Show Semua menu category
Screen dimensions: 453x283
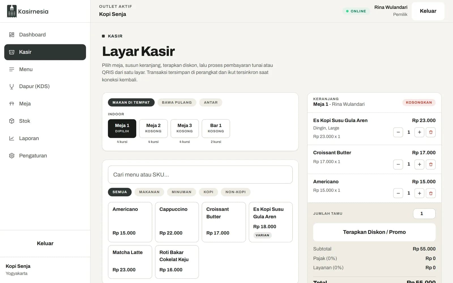pos(120,192)
